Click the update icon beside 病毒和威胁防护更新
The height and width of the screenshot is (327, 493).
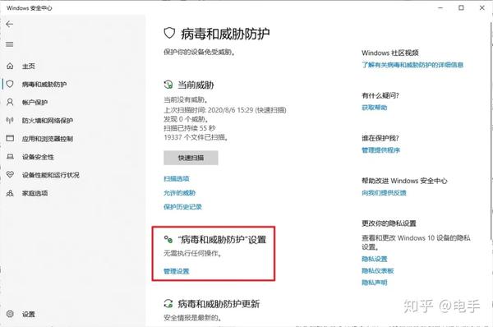[168, 304]
